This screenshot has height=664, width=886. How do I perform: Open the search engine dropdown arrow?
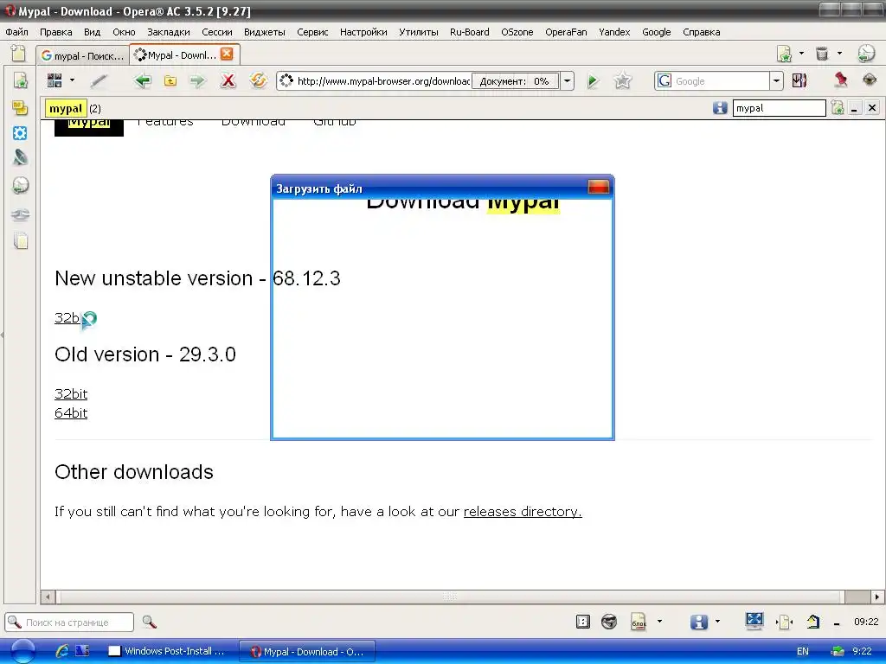pos(776,81)
